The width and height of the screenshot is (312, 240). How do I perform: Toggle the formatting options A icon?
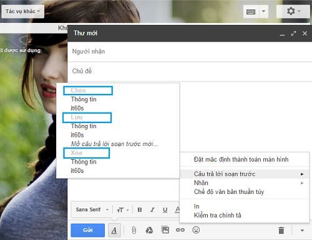point(114,230)
